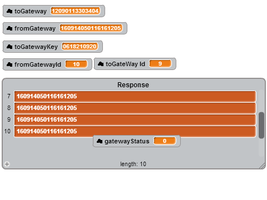The height and width of the screenshot is (200, 267).
Task: Click the fromGateway variable label
Action: [35, 28]
